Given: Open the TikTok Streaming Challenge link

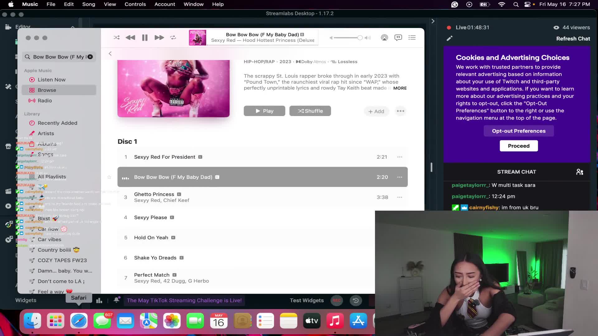Looking at the screenshot, I should tap(184, 300).
